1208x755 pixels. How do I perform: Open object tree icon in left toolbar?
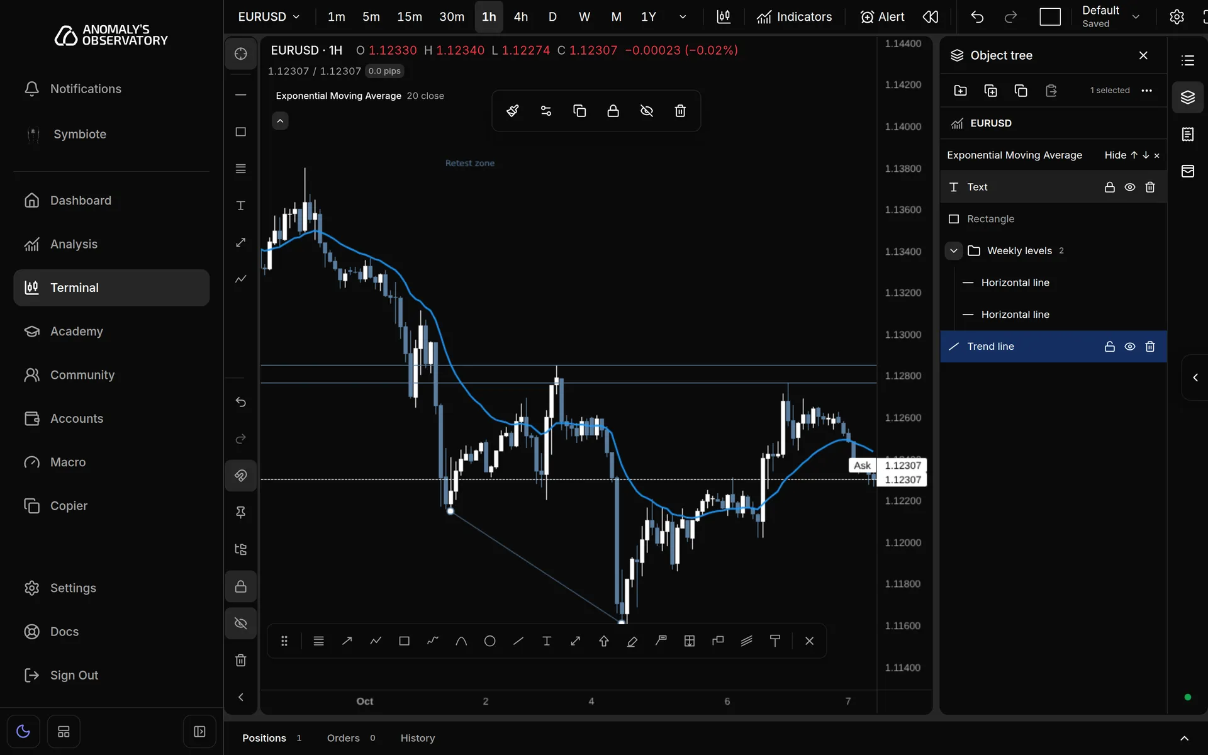pyautogui.click(x=240, y=549)
